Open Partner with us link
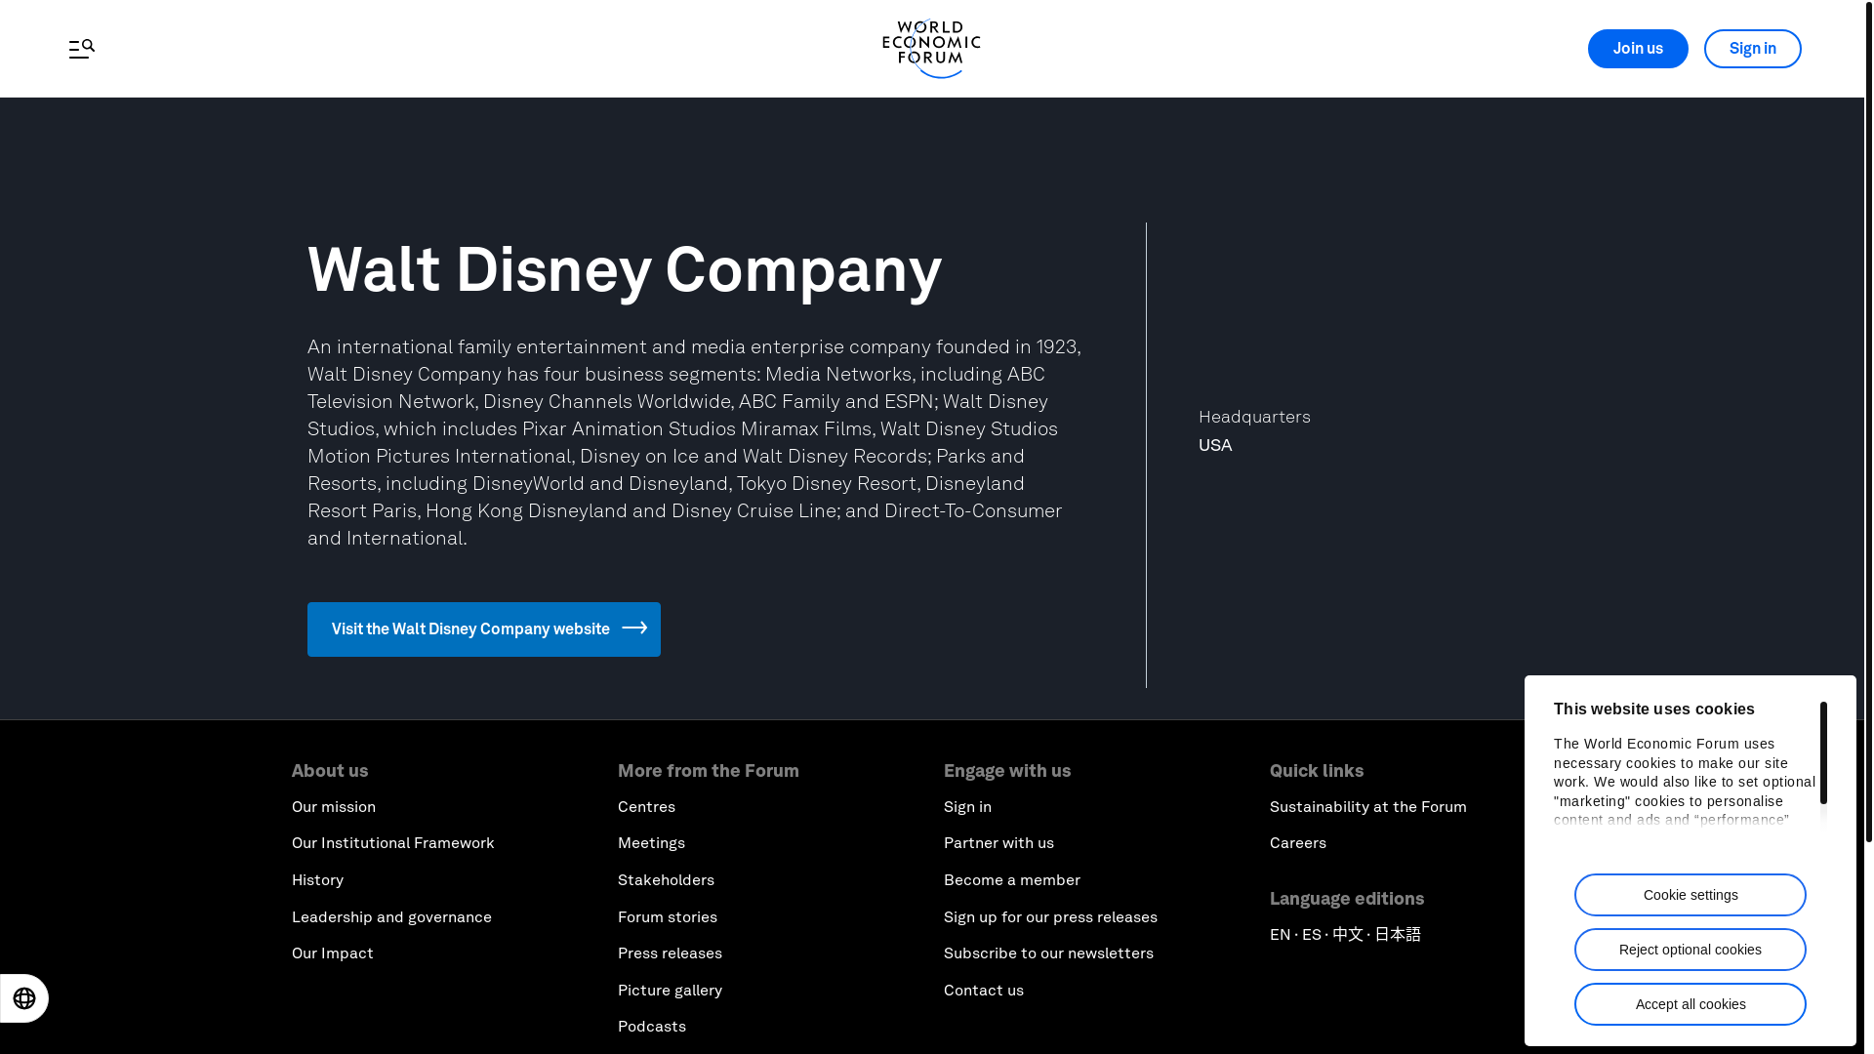 click(x=999, y=843)
